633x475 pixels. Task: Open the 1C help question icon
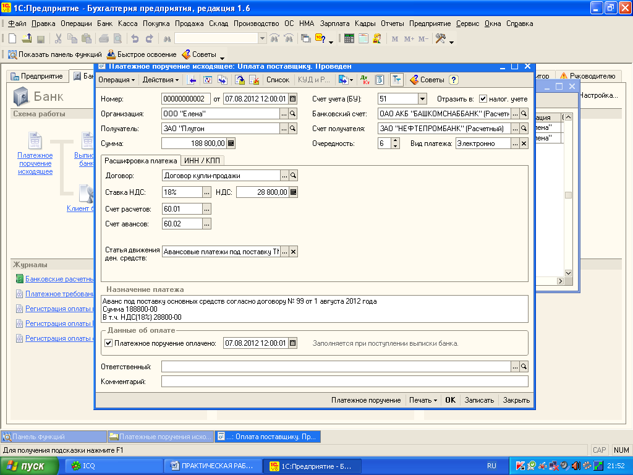coord(321,38)
